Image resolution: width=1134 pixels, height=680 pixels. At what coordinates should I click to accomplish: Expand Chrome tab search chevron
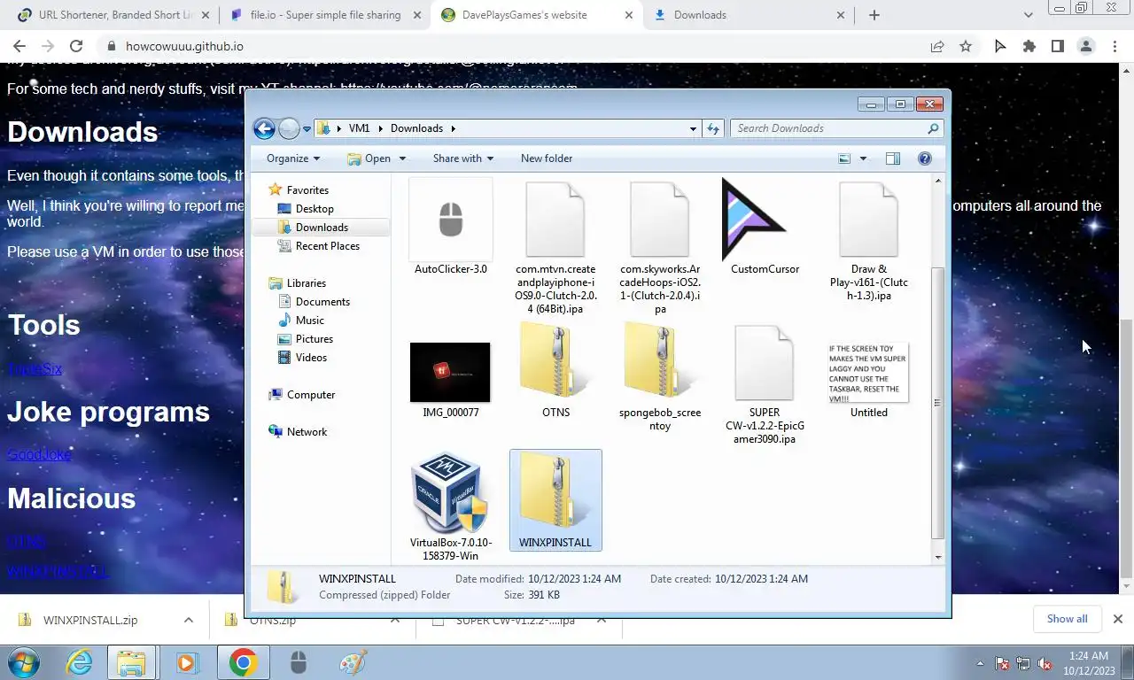pyautogui.click(x=1029, y=15)
